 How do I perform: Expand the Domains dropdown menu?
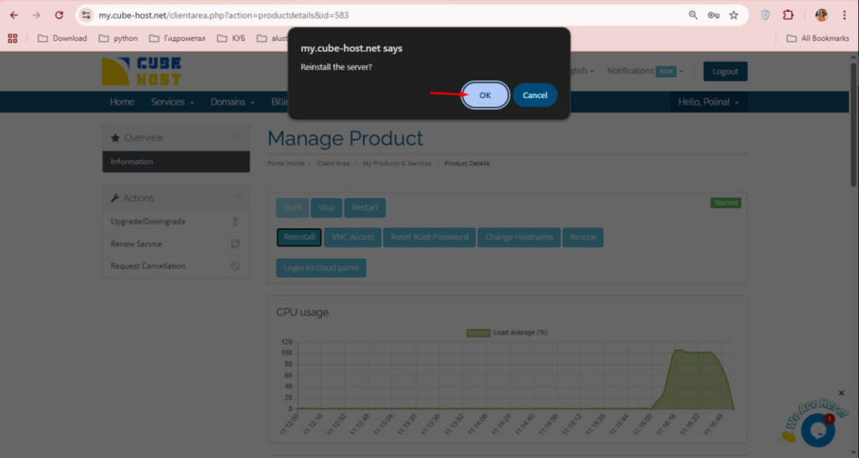(232, 101)
